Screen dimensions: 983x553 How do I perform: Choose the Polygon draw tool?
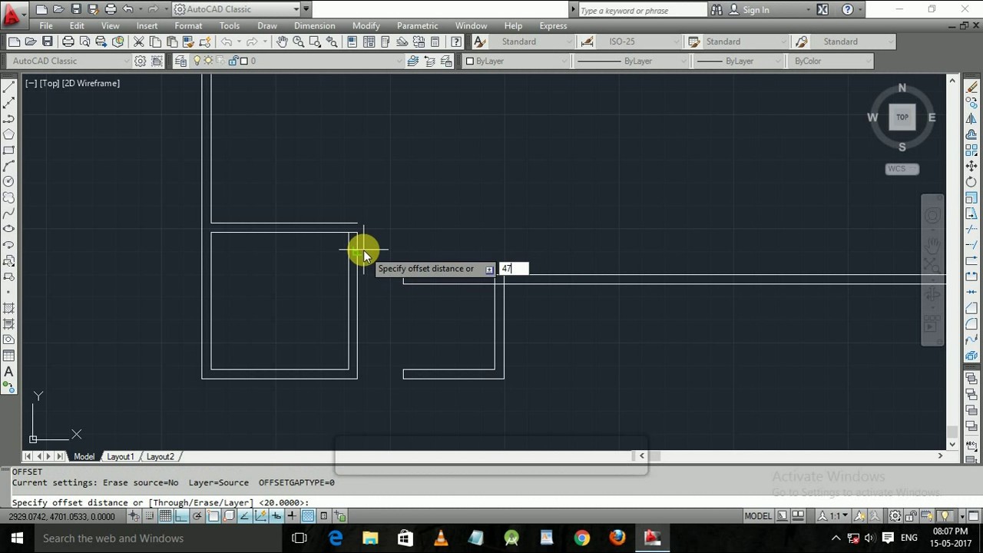[x=8, y=134]
